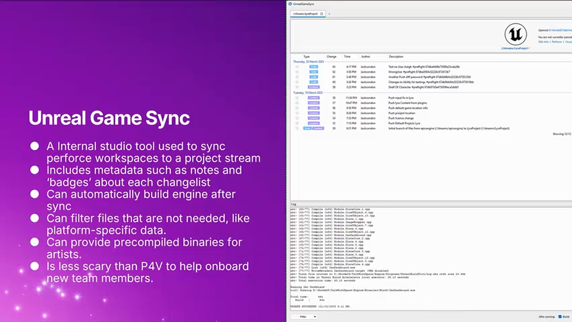Click the Content badge on change 58
572x322 pixels.
click(x=314, y=97)
